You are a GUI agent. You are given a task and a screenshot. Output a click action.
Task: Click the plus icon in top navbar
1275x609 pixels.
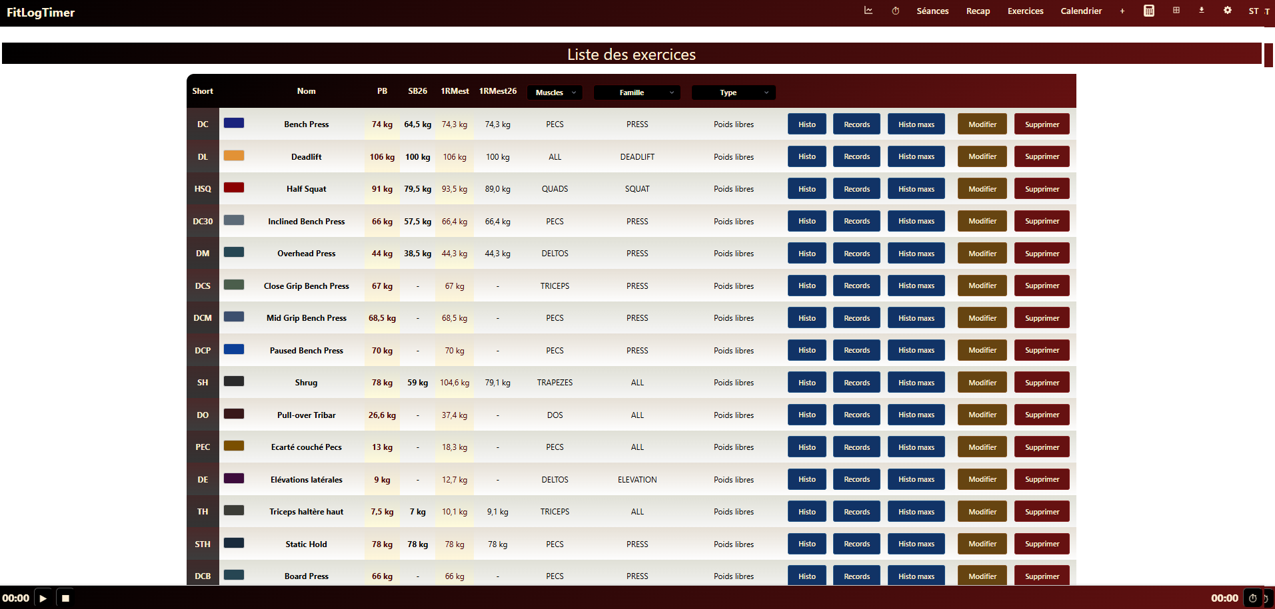tap(1122, 11)
